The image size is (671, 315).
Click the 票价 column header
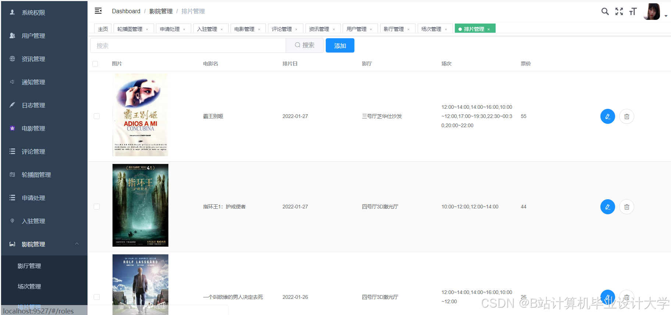(526, 64)
